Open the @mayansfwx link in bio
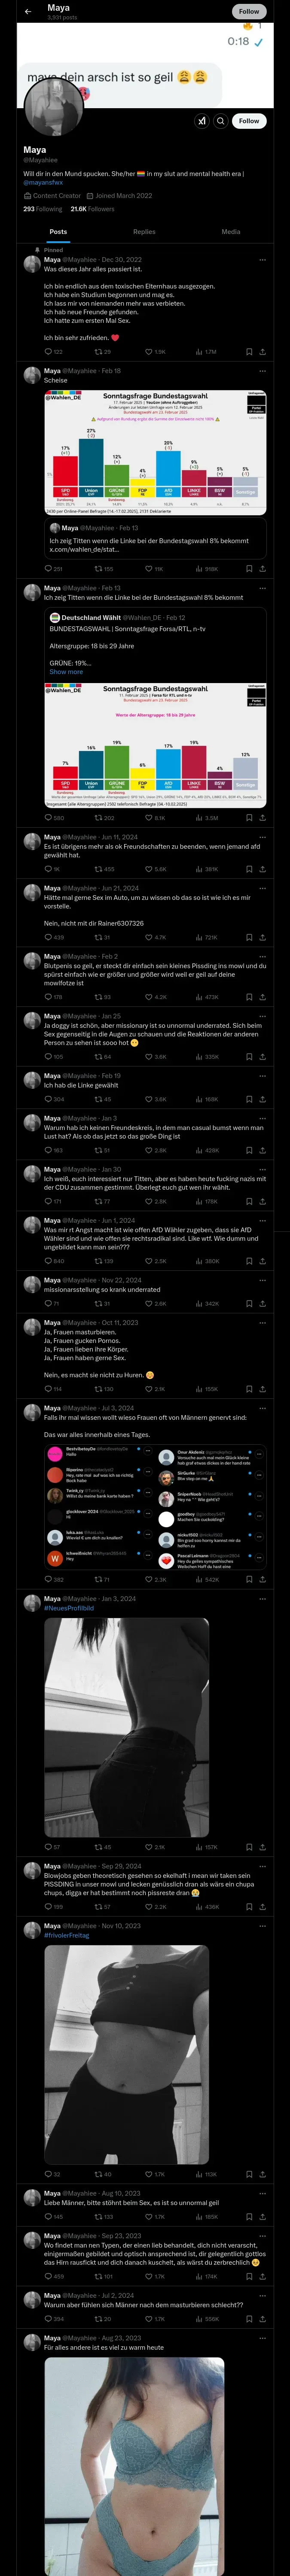The height and width of the screenshot is (2576, 290). [x=43, y=183]
